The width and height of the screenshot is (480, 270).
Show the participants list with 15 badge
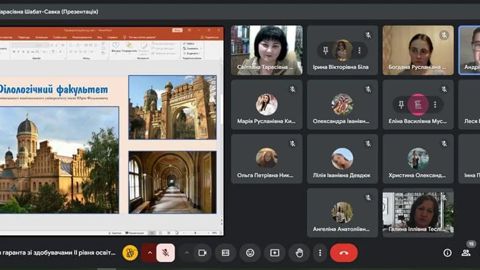pos(466,253)
